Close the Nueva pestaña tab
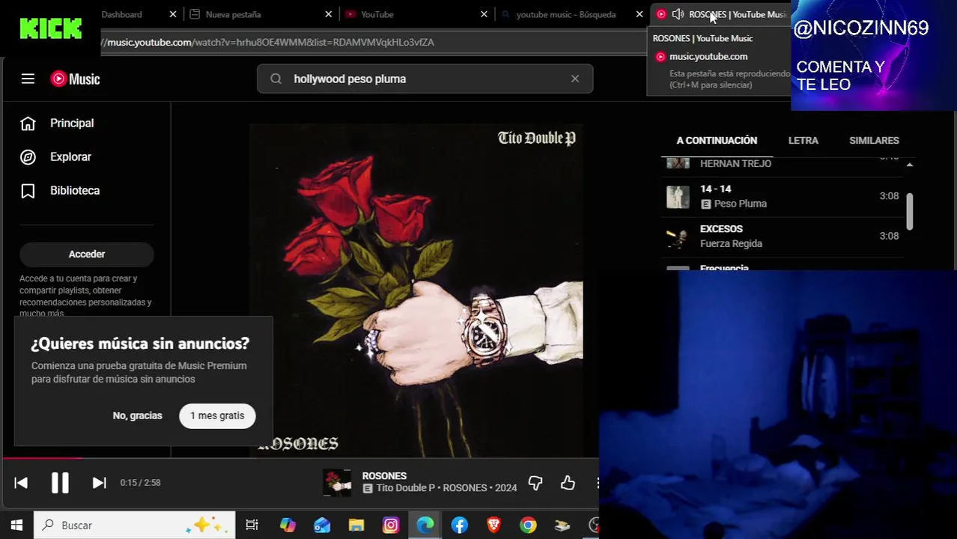 (328, 14)
